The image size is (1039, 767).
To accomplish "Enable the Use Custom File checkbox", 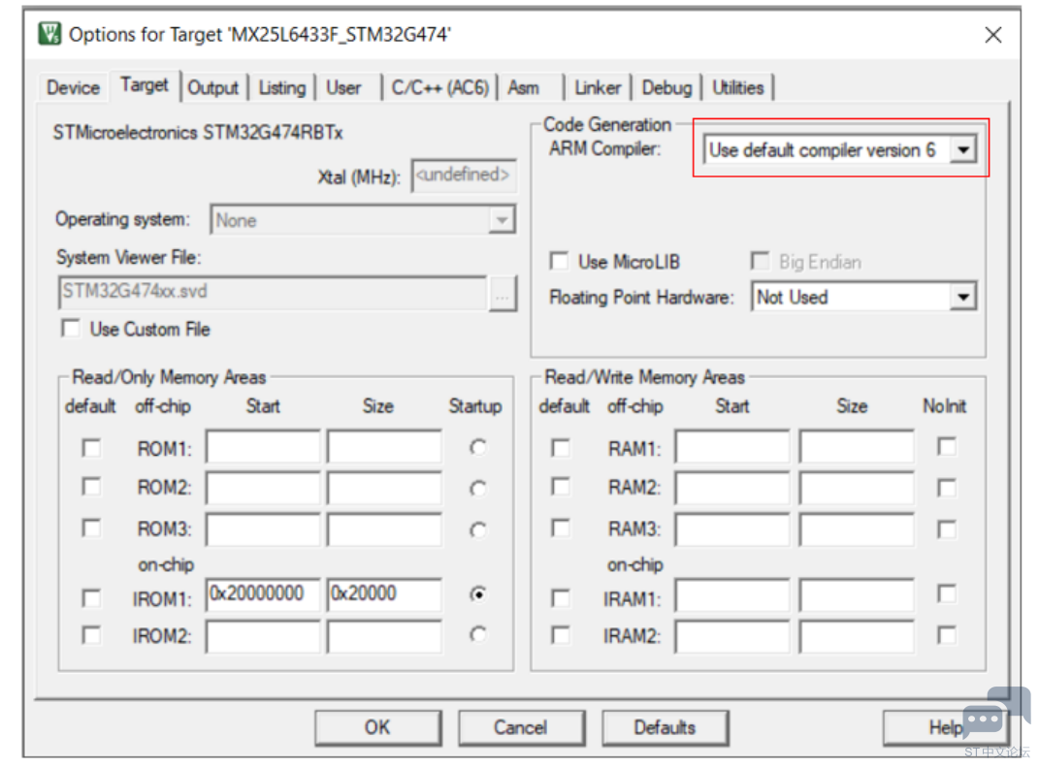I will coord(70,329).
